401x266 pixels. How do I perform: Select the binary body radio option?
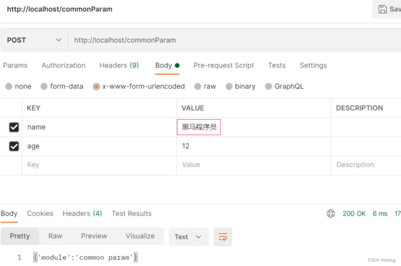[x=229, y=86]
